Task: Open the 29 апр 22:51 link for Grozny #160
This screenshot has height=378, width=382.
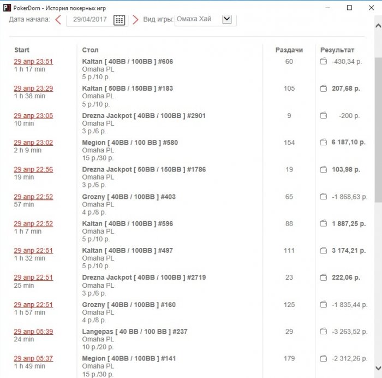Action: click(33, 305)
